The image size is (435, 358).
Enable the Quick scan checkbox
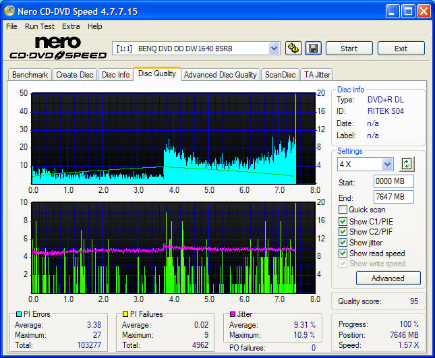(343, 210)
